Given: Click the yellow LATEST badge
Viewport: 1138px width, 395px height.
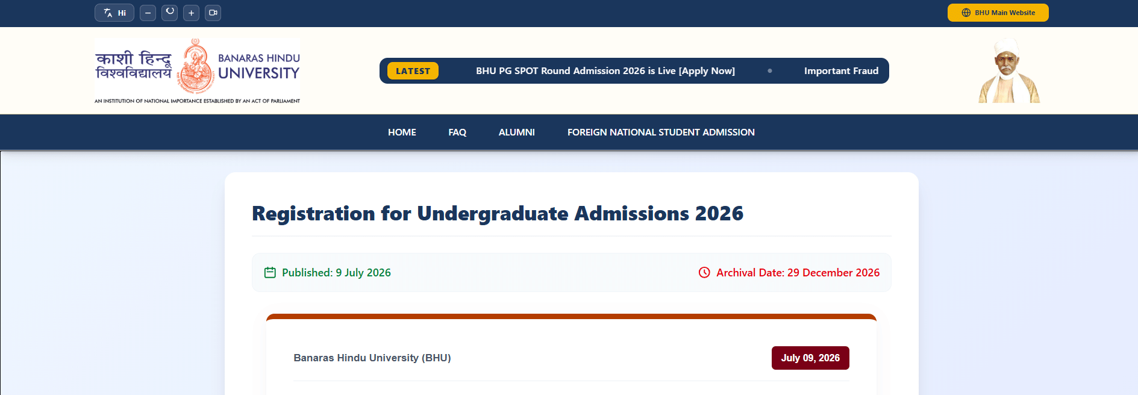Looking at the screenshot, I should (x=413, y=71).
